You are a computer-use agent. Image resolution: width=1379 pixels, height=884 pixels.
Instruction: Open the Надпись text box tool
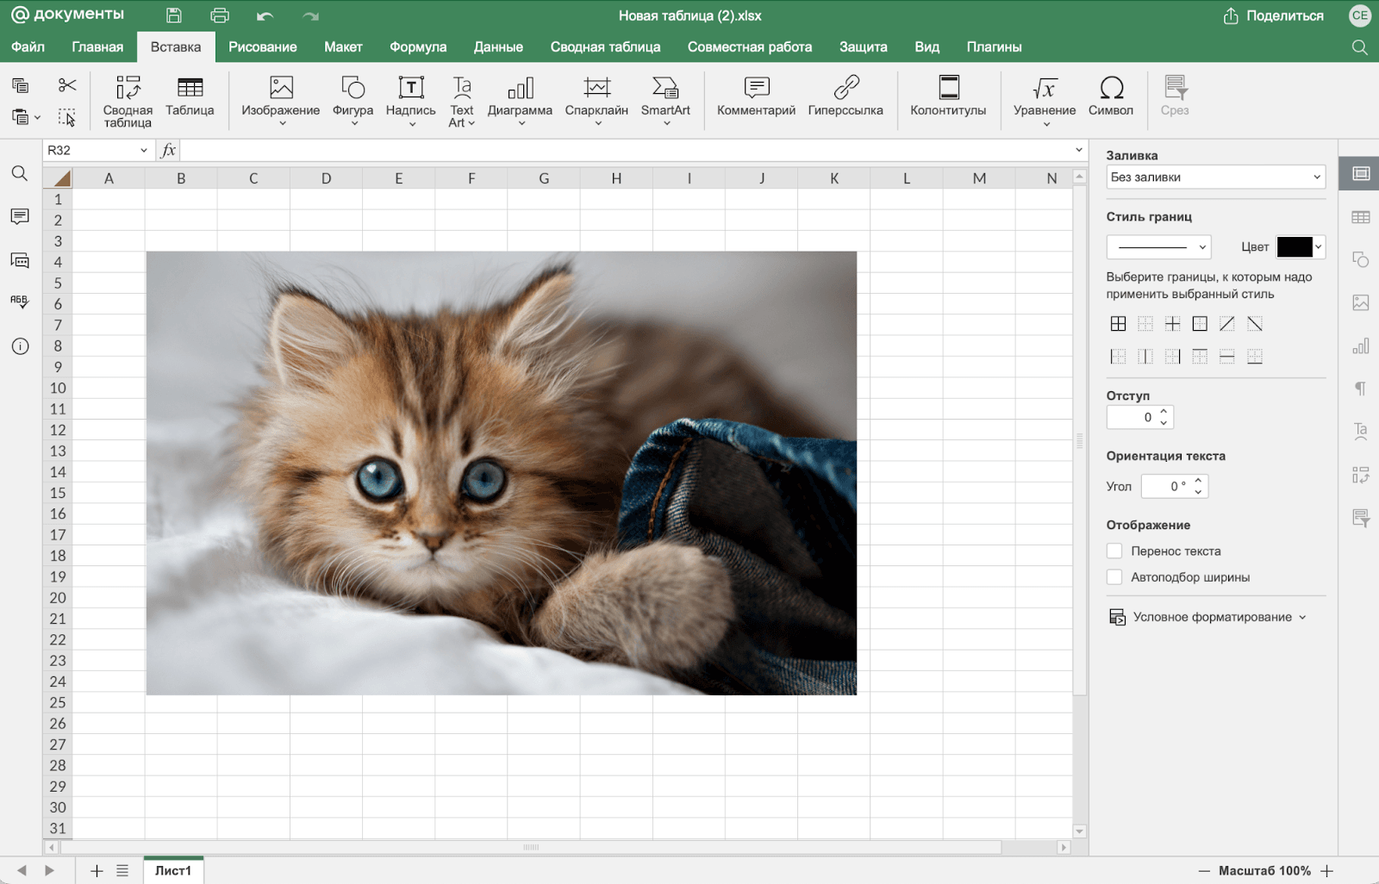(x=410, y=89)
